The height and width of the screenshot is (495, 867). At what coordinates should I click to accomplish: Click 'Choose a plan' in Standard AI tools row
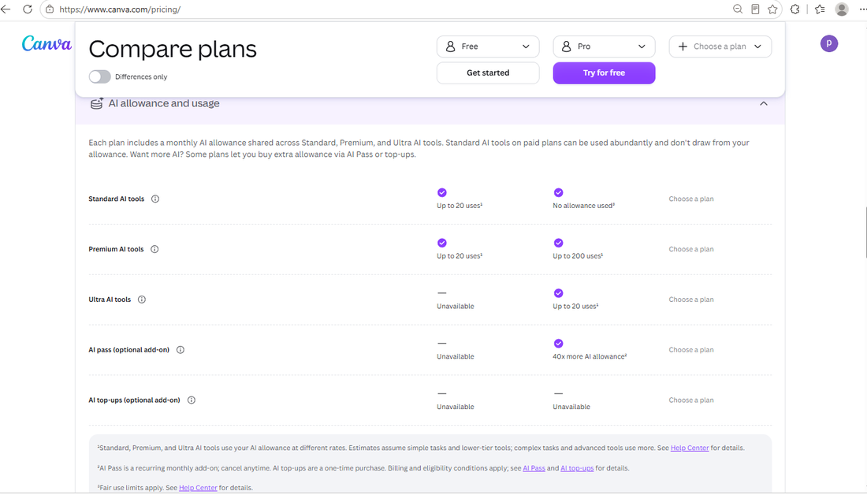click(691, 199)
